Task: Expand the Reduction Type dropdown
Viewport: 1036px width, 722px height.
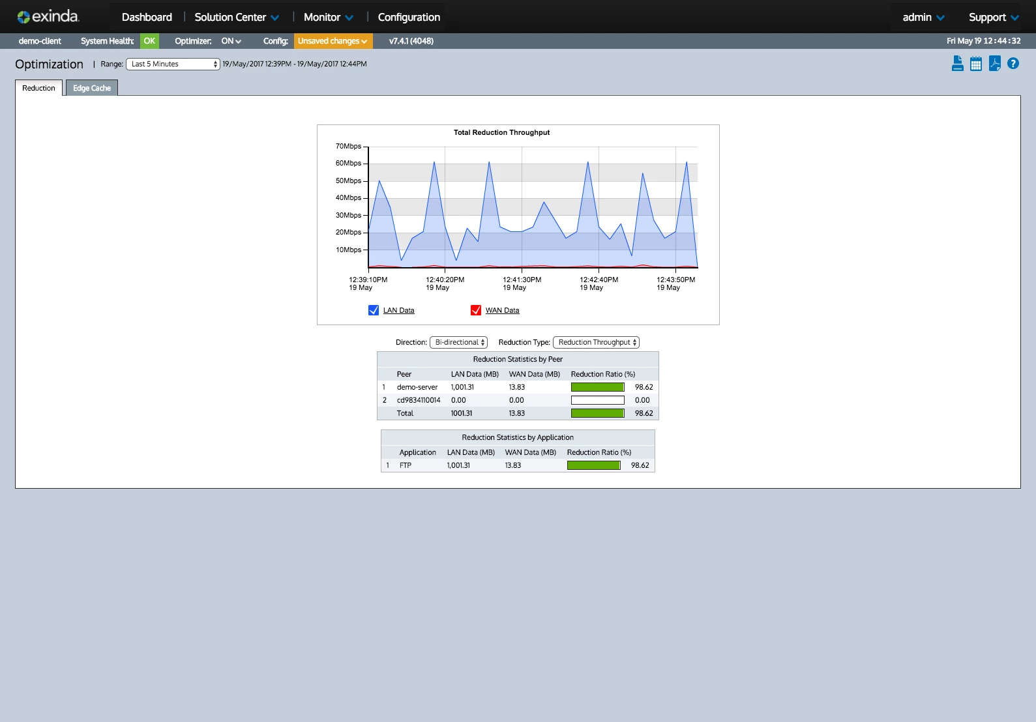Action: 596,343
